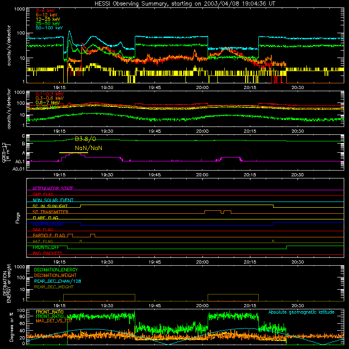Image resolution: width=349 pixels, height=349 pixels.
Task: Click the SC_IN_SUNLIGHT flag label
Action: point(50,206)
